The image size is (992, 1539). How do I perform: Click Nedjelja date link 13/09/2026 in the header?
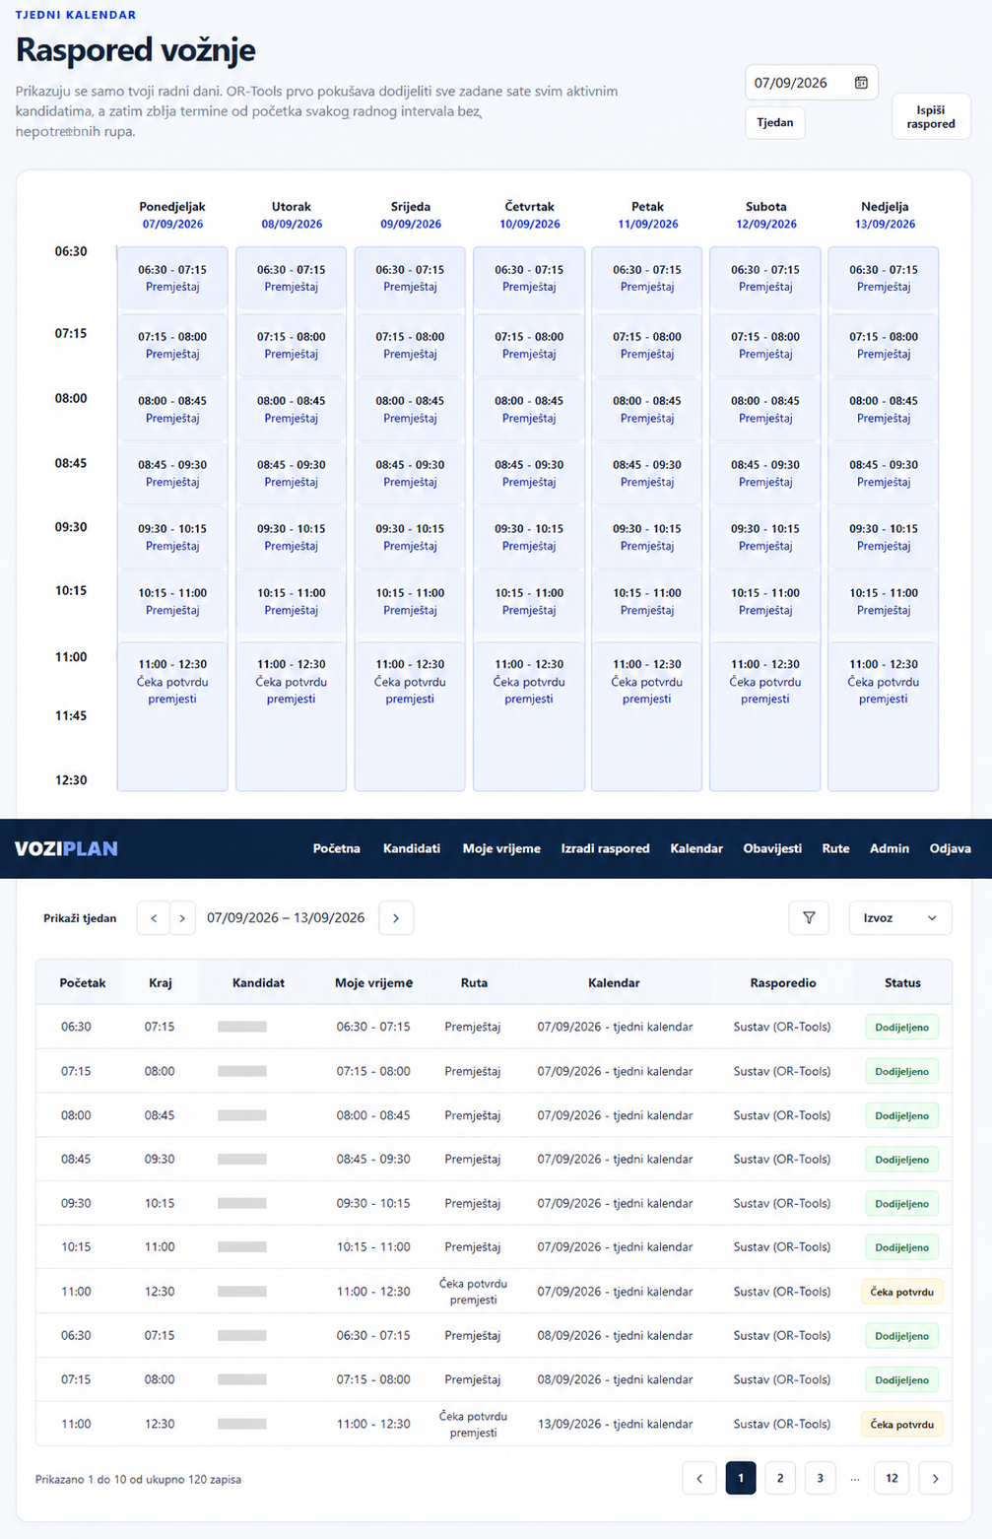coord(886,225)
